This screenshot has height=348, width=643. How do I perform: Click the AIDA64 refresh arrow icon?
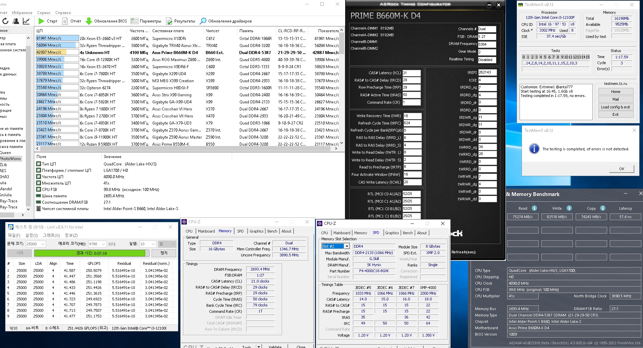click(5, 21)
